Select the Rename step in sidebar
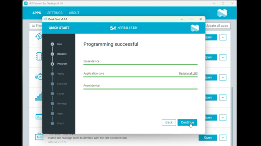261x146 pixels. tap(59, 54)
